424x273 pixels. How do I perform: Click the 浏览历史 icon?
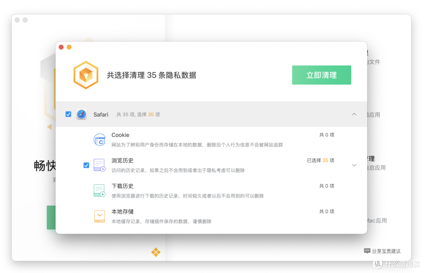[99, 165]
